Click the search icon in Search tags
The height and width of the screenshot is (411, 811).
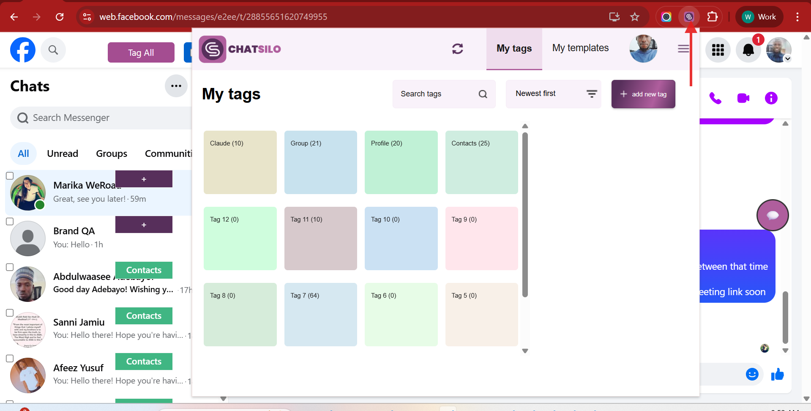(483, 94)
